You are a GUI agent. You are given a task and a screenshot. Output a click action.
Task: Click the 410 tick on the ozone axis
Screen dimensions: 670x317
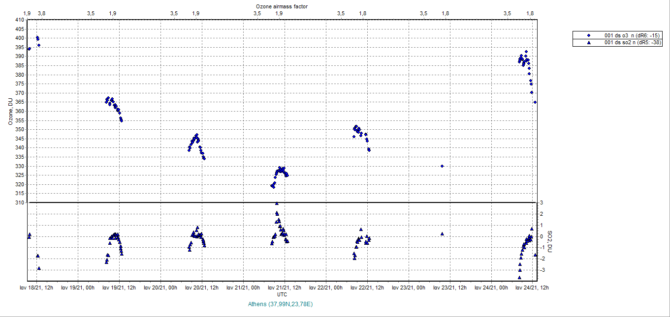tap(20, 20)
